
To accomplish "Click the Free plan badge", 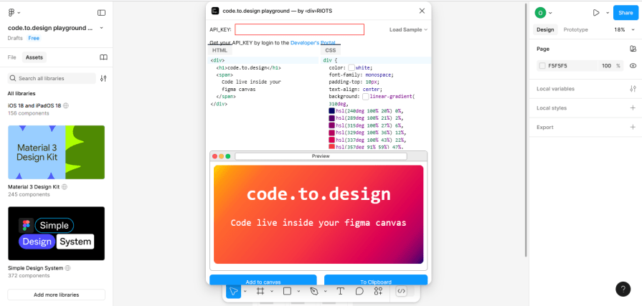I will click(x=34, y=38).
